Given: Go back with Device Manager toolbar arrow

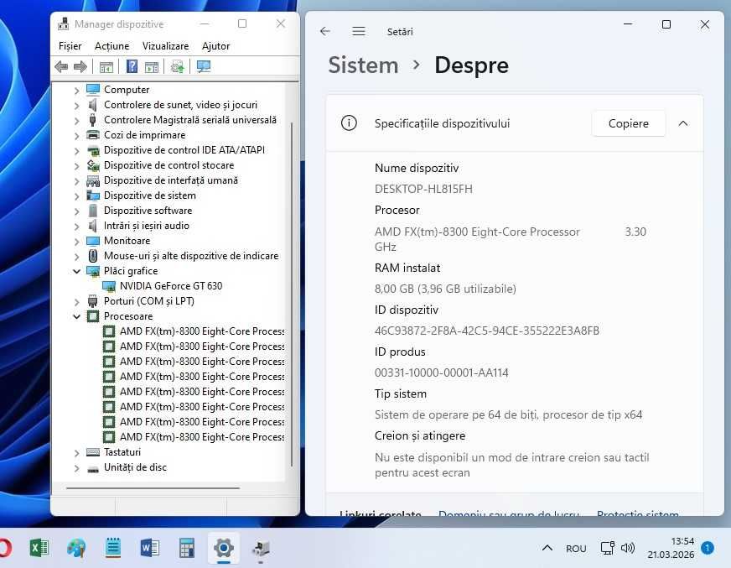Looking at the screenshot, I should (x=61, y=67).
